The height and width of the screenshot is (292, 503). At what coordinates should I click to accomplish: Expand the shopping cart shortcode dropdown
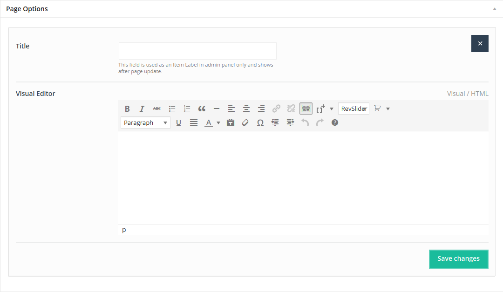click(x=388, y=109)
